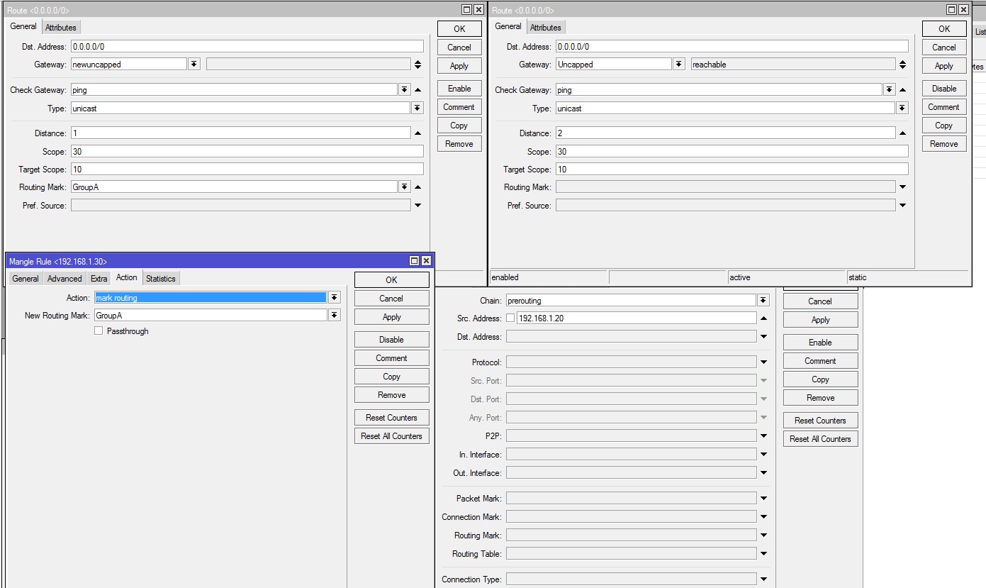The image size is (986, 588).
Task: Select the Extra tab in Mangle Rule
Action: [99, 279]
